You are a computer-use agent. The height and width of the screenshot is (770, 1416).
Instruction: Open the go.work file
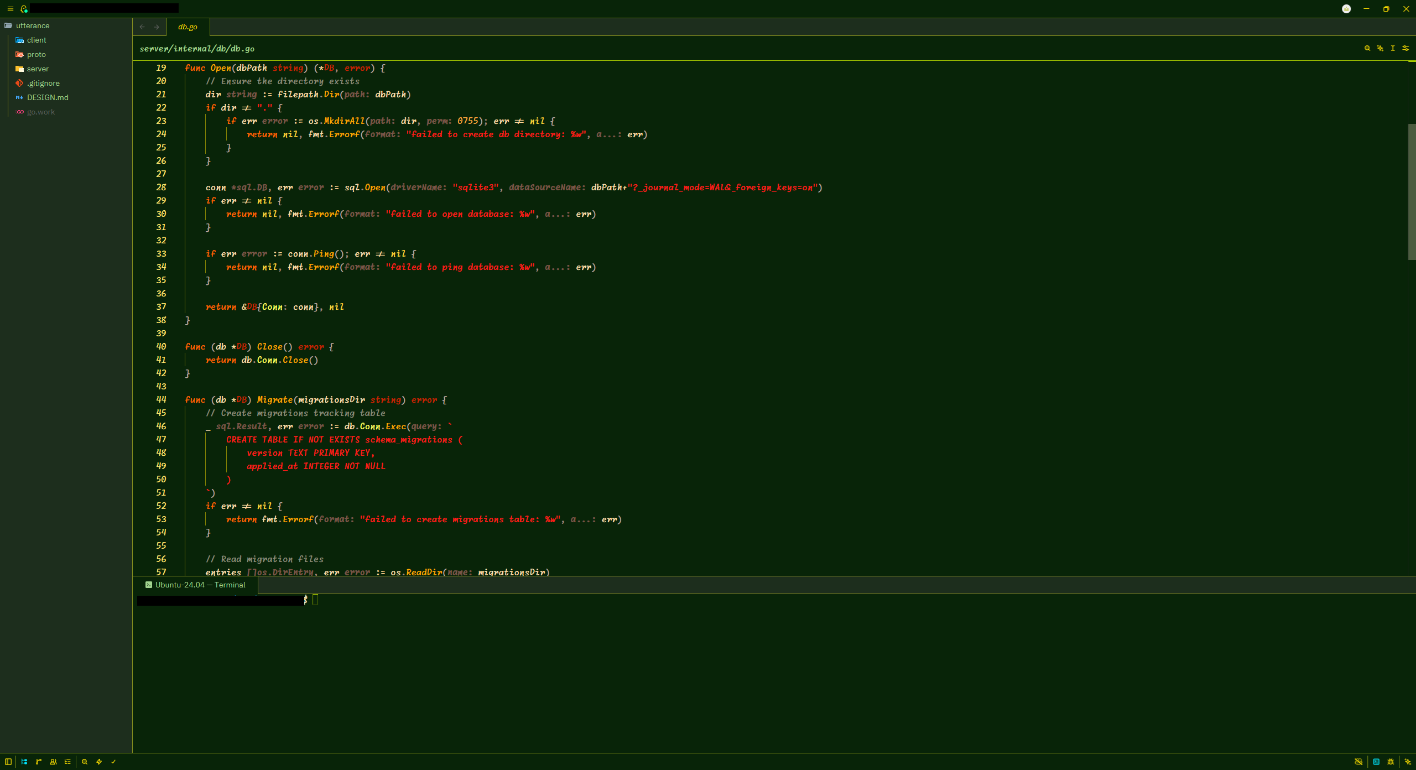coord(66,112)
